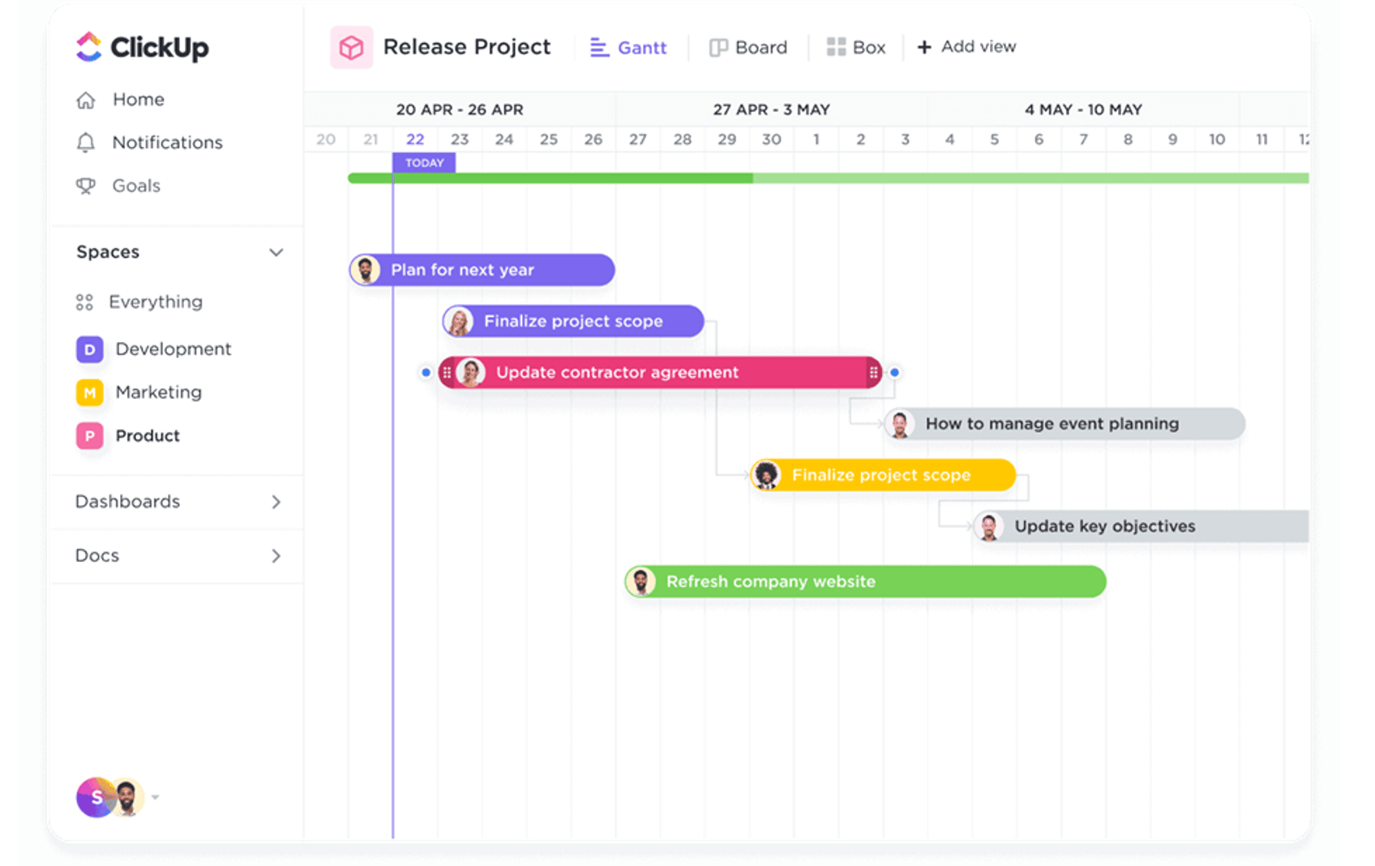Click the Everything grid icon
Viewport: 1375px width, 866px height.
[x=84, y=302]
